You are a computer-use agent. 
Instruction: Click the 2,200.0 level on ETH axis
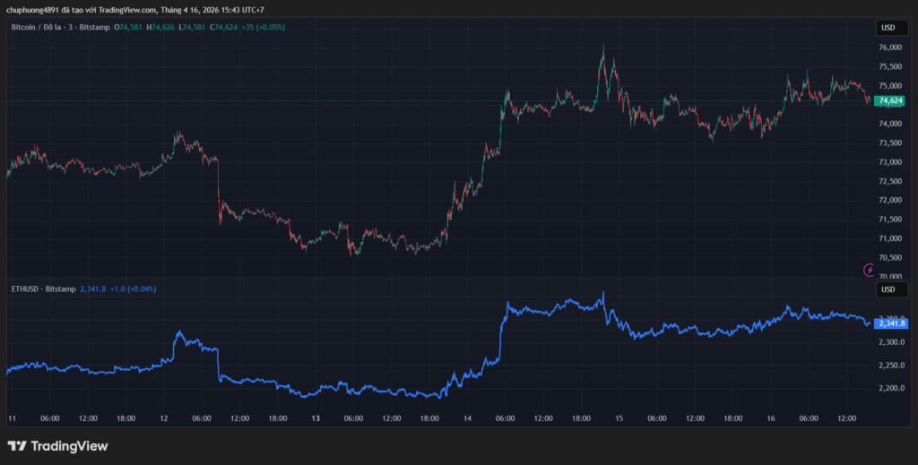tap(890, 389)
